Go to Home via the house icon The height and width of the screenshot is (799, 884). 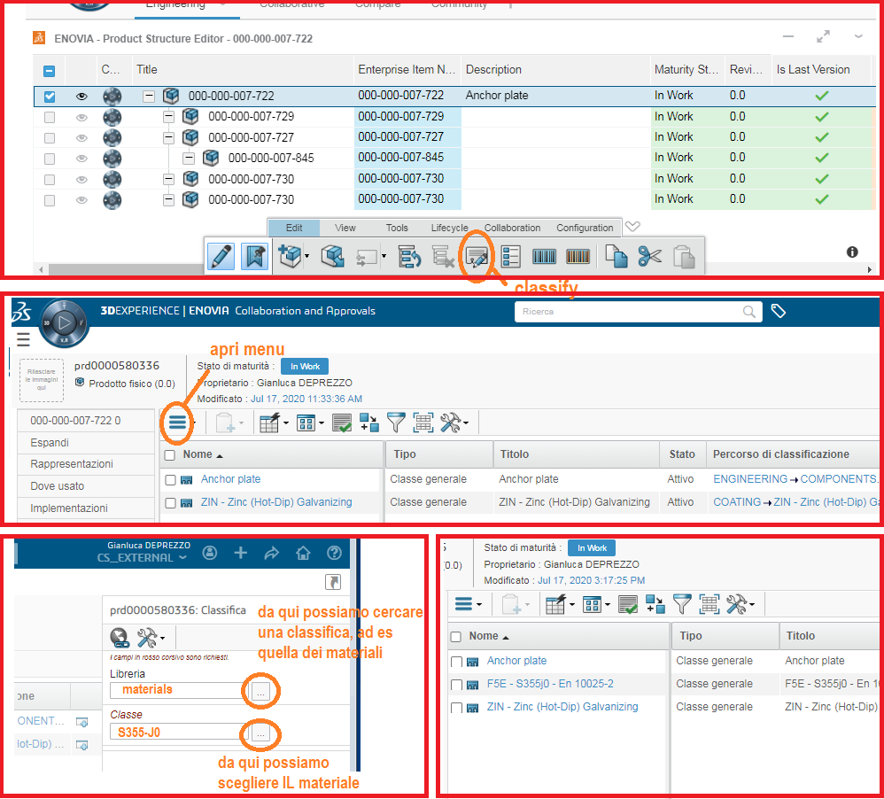click(x=303, y=553)
